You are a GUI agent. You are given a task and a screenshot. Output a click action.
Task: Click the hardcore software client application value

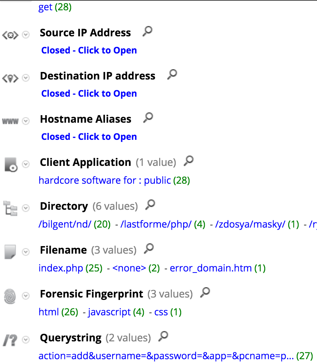(x=105, y=180)
